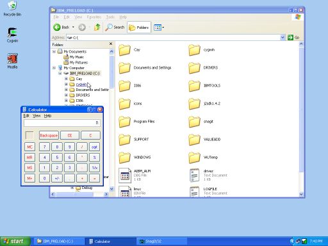The image size is (328, 246).
Task: Select the Mozilla desktop shortcut
Action: click(x=12, y=61)
